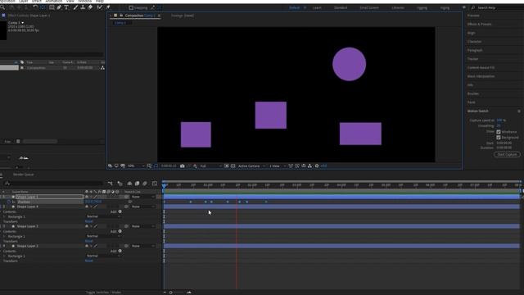The height and width of the screenshot is (295, 524).
Task: Switch to the Standard workspace tab
Action: (x=341, y=7)
